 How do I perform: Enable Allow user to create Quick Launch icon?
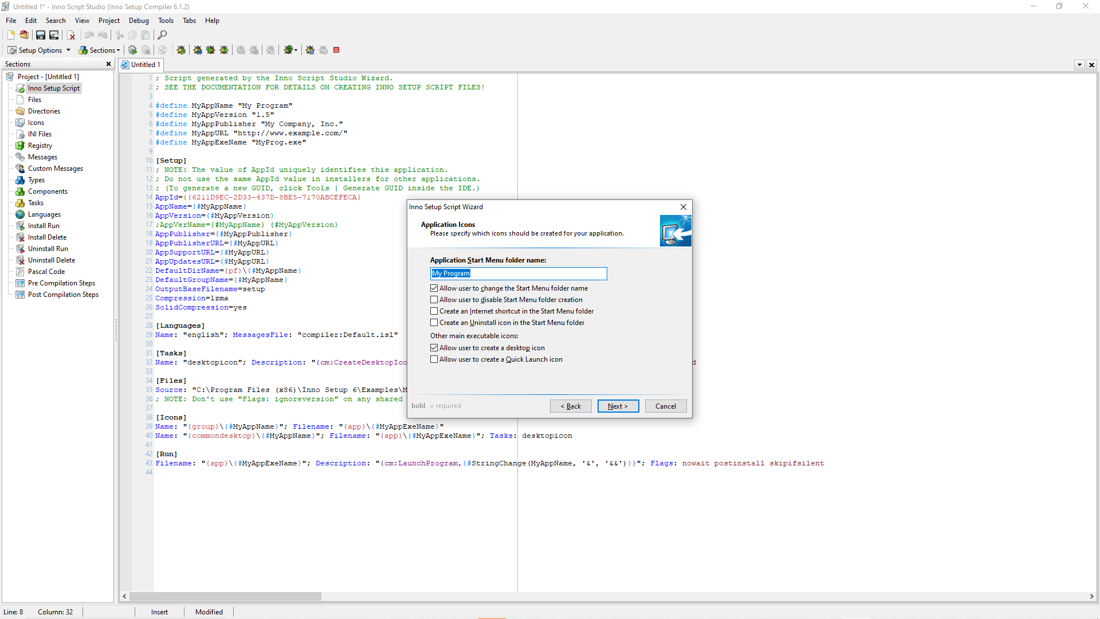click(434, 359)
